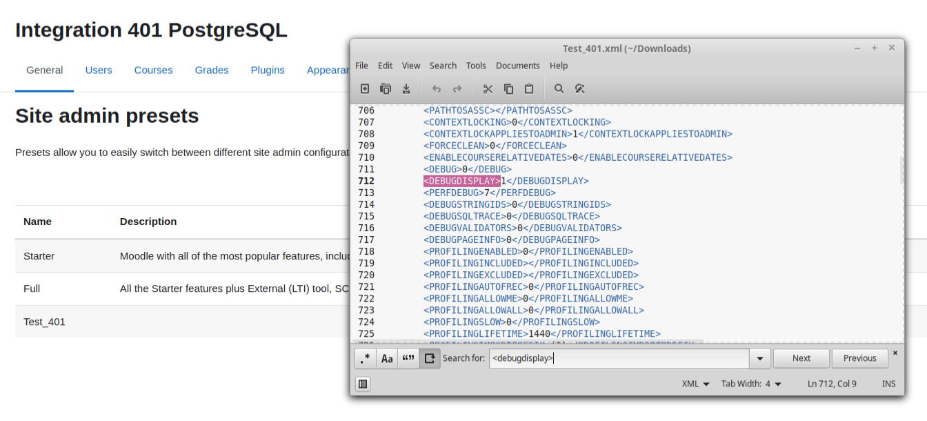Open find with the magnifier icon
Screen dimensions: 927x421
pyautogui.click(x=559, y=89)
